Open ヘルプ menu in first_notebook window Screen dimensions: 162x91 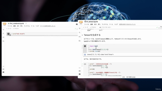pyautogui.click(x=37, y=26)
